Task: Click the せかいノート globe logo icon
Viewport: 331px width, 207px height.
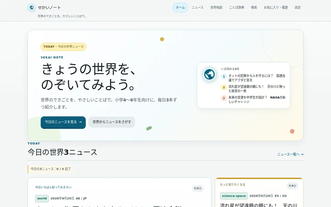Action: point(31,8)
